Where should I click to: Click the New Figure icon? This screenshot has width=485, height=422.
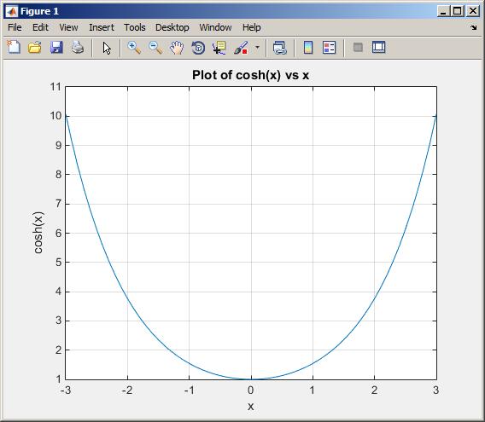coord(14,48)
